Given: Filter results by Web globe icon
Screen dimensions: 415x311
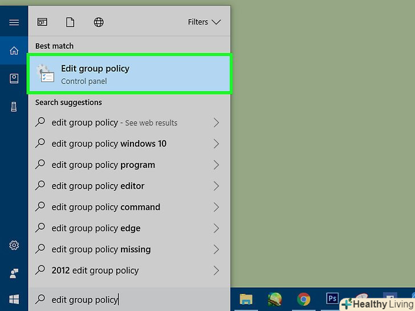Looking at the screenshot, I should click(x=99, y=22).
